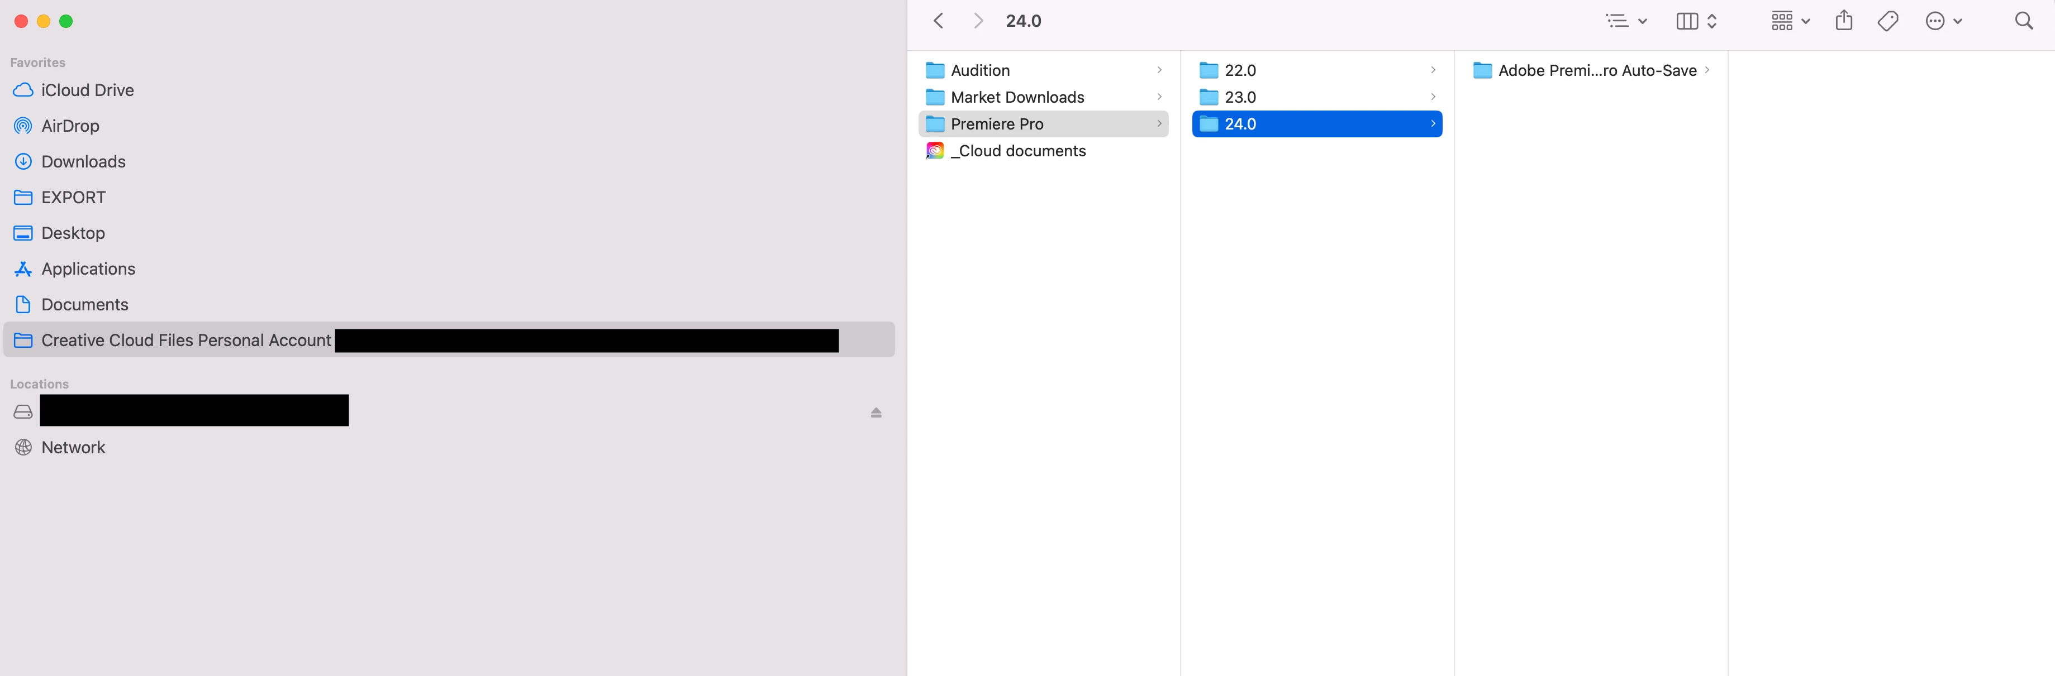
Task: Open iCloud Drive in sidebar
Action: point(87,90)
